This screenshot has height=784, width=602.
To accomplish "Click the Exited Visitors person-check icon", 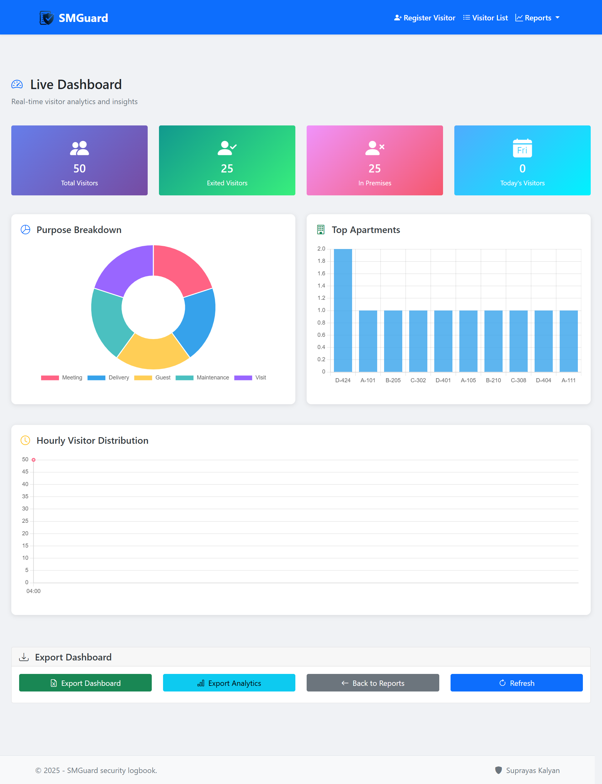I will coord(227,148).
